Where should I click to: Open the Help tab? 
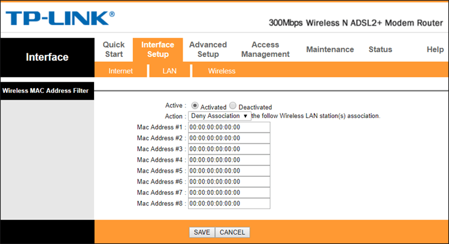tap(435, 49)
